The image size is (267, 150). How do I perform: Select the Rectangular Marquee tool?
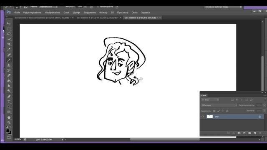tap(9, 28)
